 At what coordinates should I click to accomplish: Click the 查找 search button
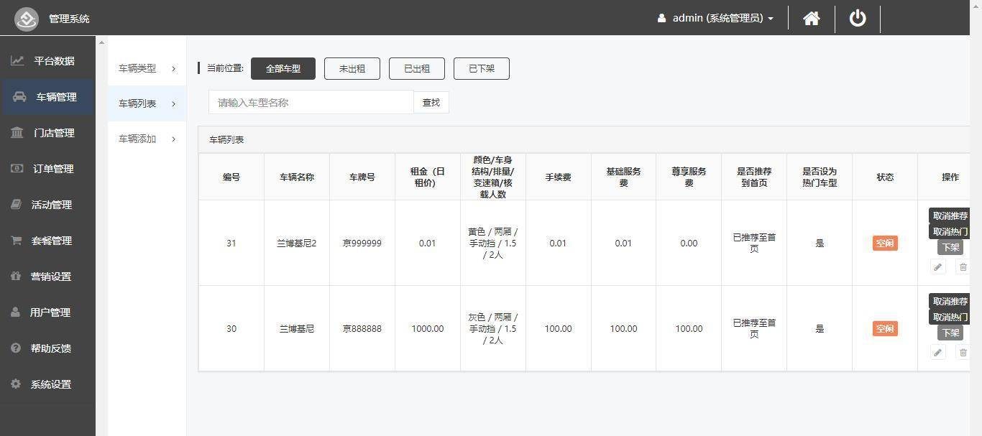click(x=431, y=103)
